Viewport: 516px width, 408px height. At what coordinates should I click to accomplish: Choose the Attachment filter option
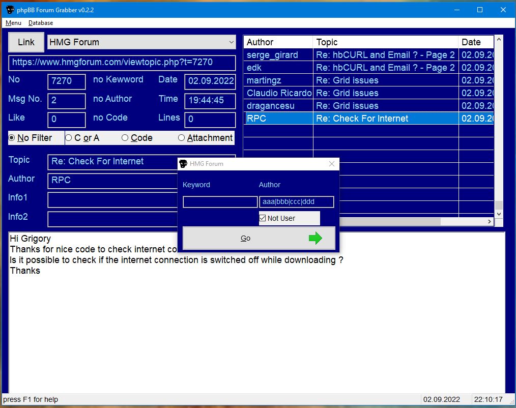point(181,138)
